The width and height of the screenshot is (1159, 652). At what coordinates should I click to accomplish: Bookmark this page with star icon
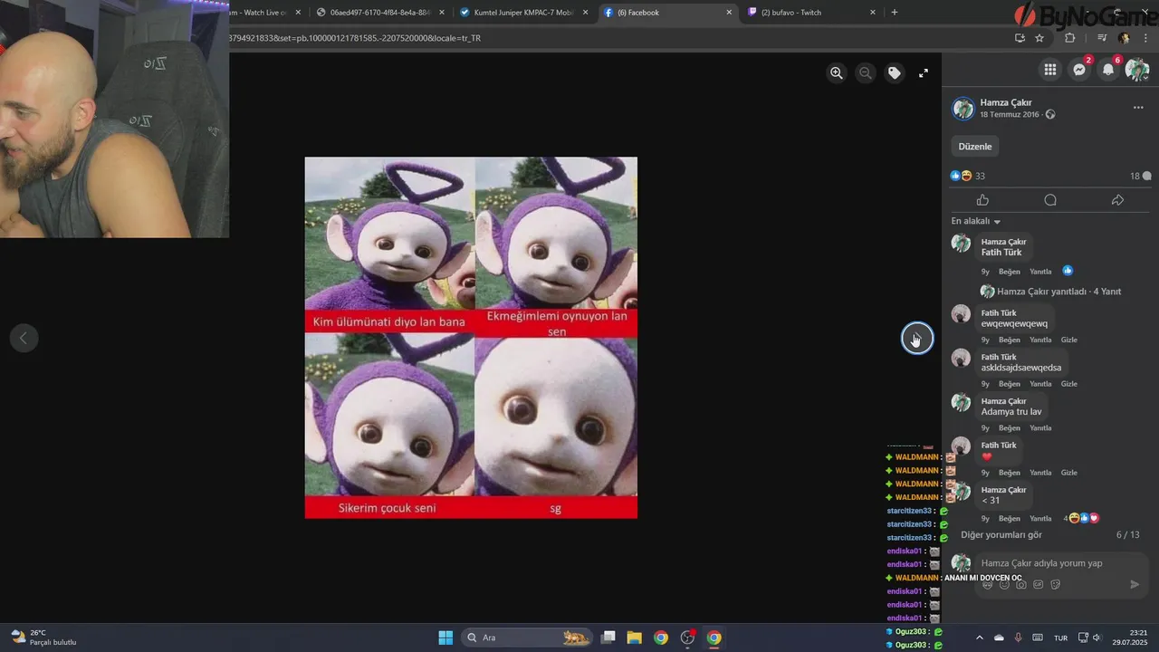click(x=1039, y=38)
